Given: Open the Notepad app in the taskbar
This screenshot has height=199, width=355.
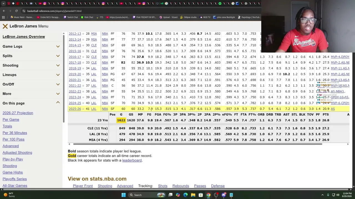Looking at the screenshot, I should (x=231, y=195).
